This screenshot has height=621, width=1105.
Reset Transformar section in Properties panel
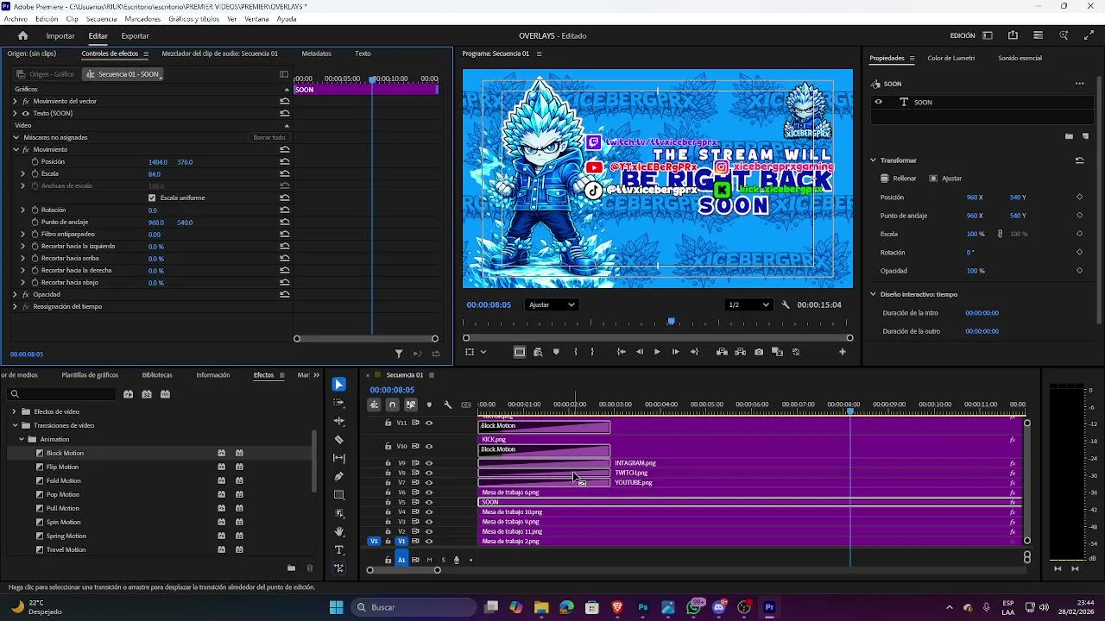(1079, 160)
